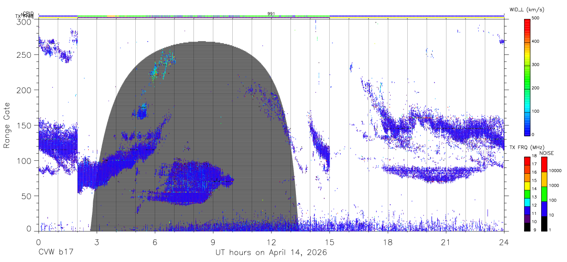
Task: Click the green 13–14 MHz frequency swatch
Action: coord(527,194)
